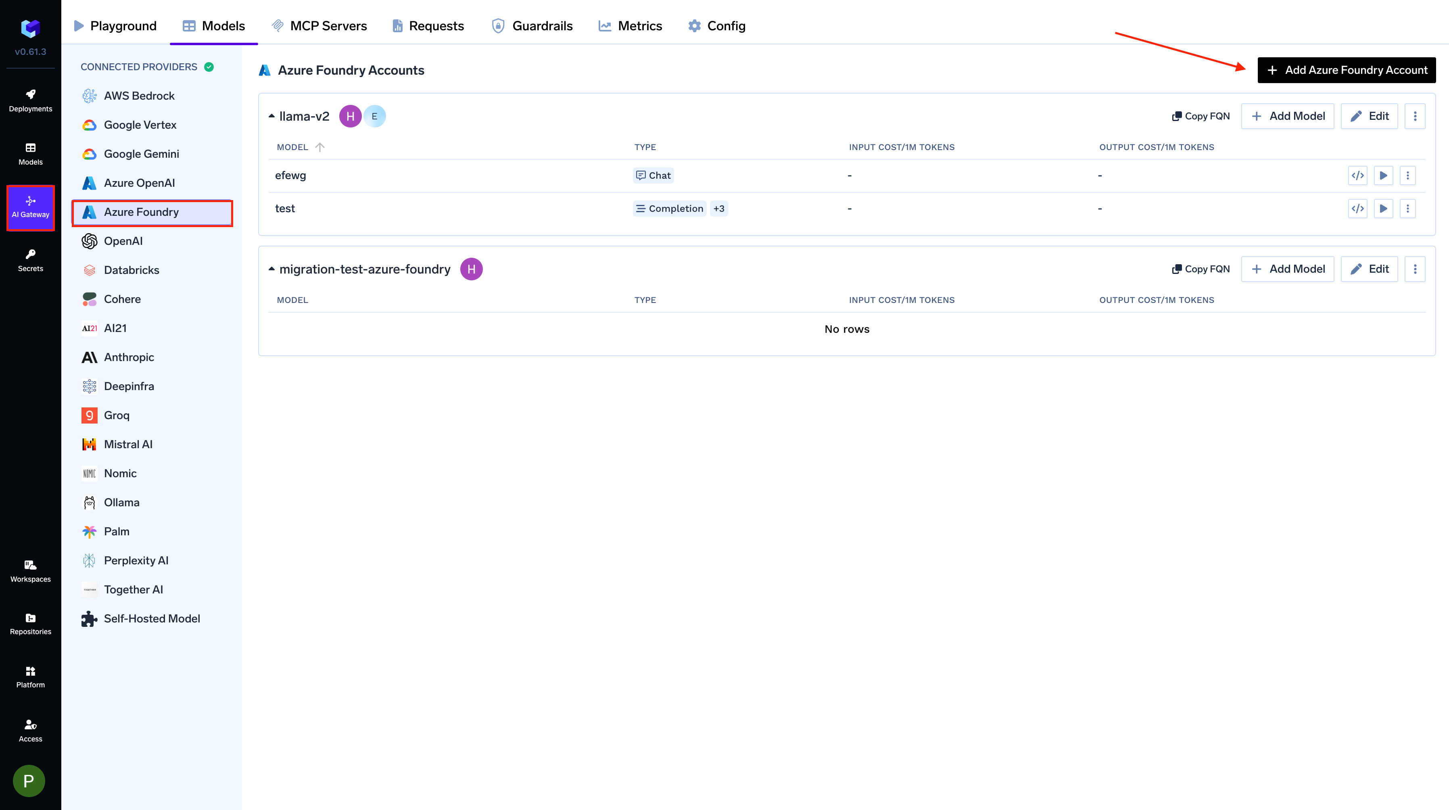Select Azure OpenAI provider
1449x810 pixels.
pyautogui.click(x=152, y=184)
